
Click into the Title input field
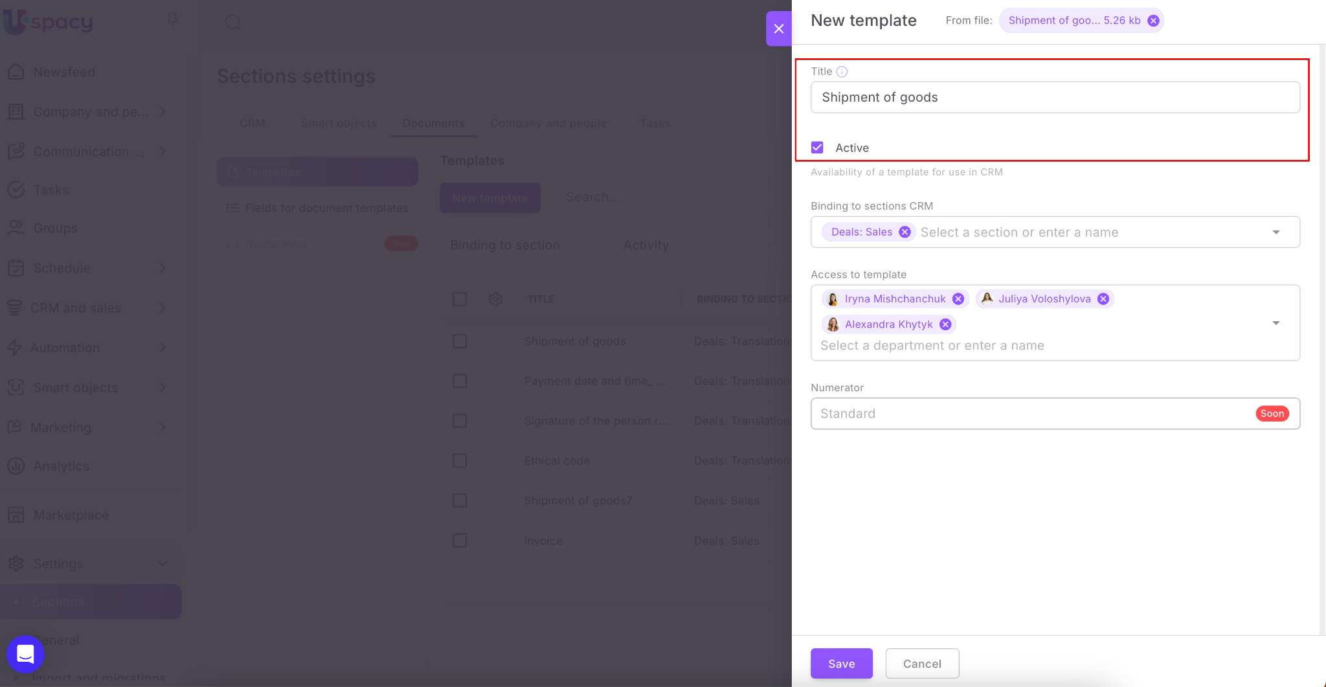coord(1055,97)
